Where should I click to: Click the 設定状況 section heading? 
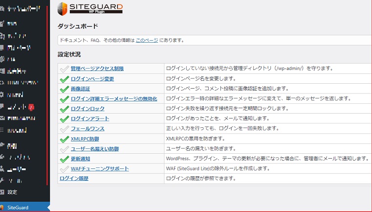[x=69, y=54]
